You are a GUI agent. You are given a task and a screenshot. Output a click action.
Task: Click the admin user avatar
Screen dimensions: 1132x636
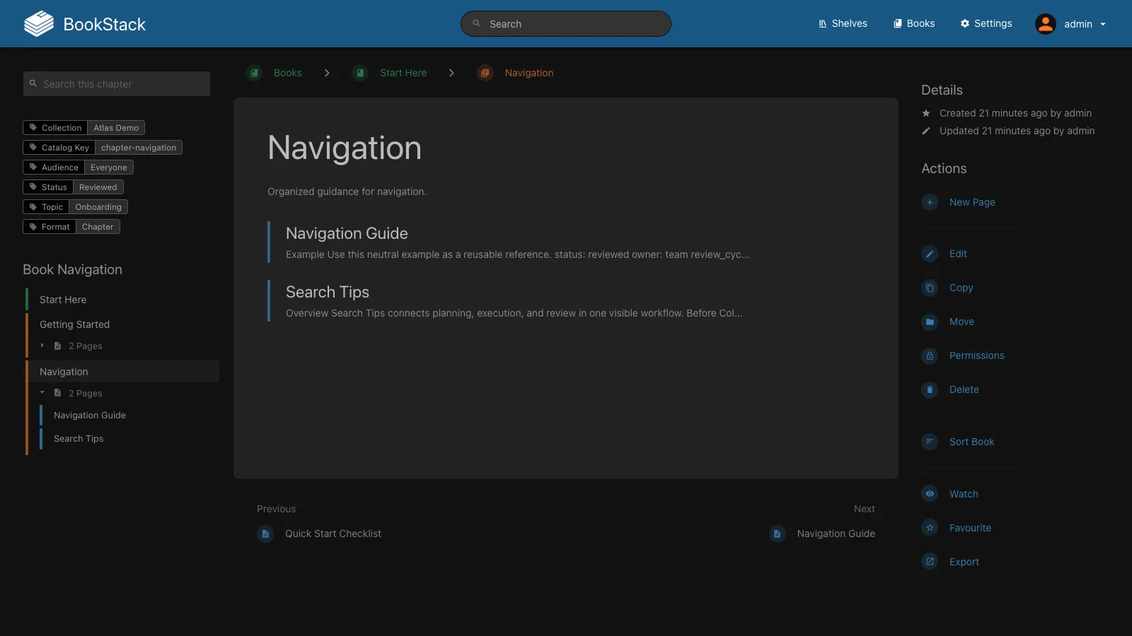[x=1045, y=24]
